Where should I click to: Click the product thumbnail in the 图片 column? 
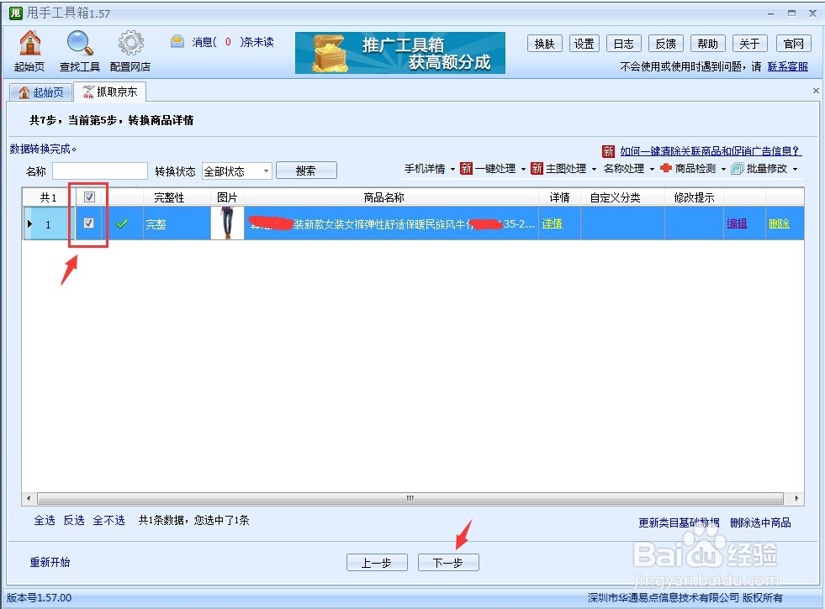coord(226,223)
